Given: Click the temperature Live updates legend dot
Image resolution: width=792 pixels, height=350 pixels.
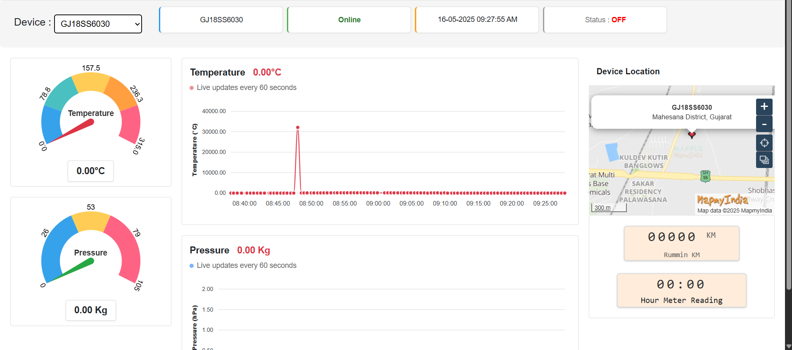Looking at the screenshot, I should pos(192,88).
